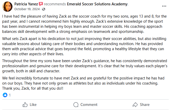Click the paragraph starting "I have had the pleasure"

(84, 24)
